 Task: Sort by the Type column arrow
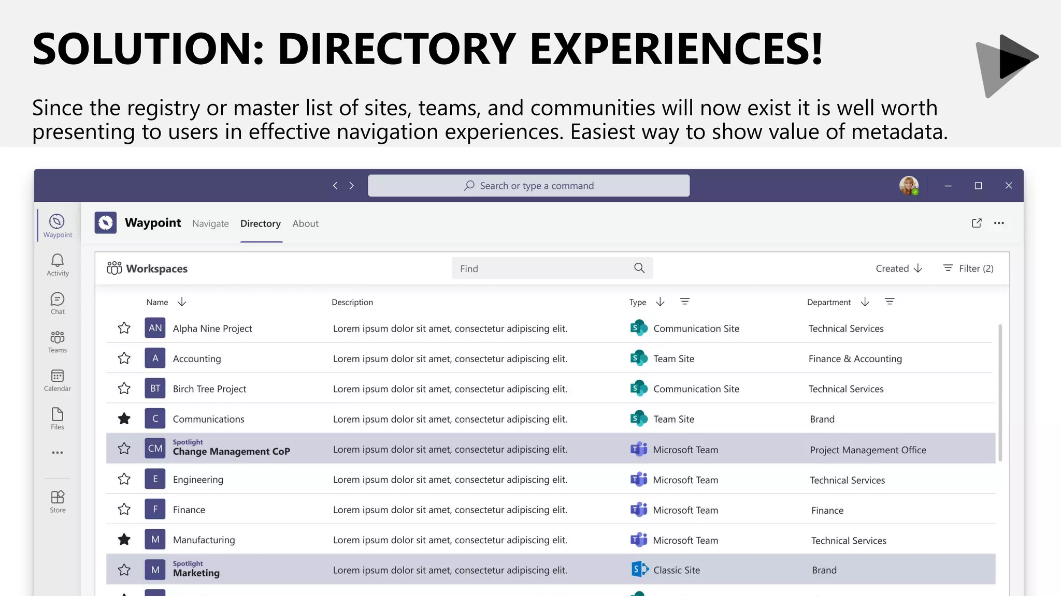tap(660, 302)
